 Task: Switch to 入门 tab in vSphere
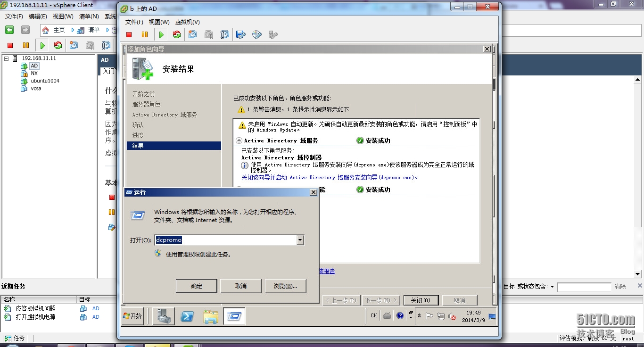109,71
